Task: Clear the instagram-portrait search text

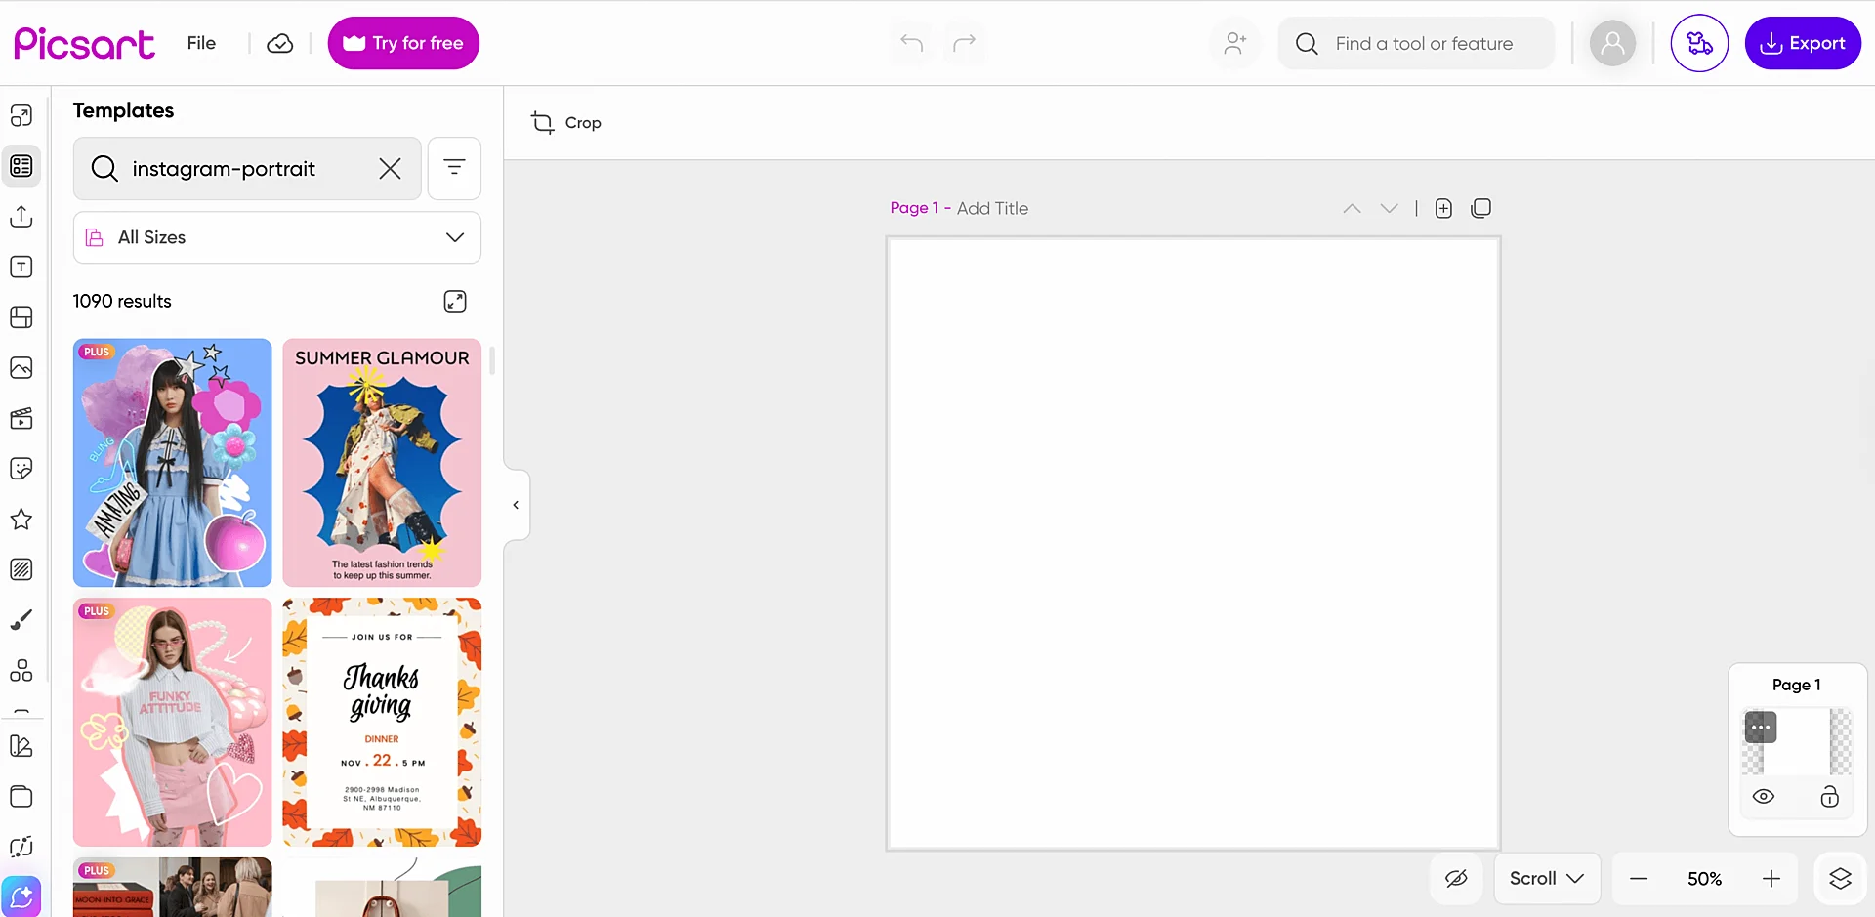Action: pyautogui.click(x=390, y=169)
